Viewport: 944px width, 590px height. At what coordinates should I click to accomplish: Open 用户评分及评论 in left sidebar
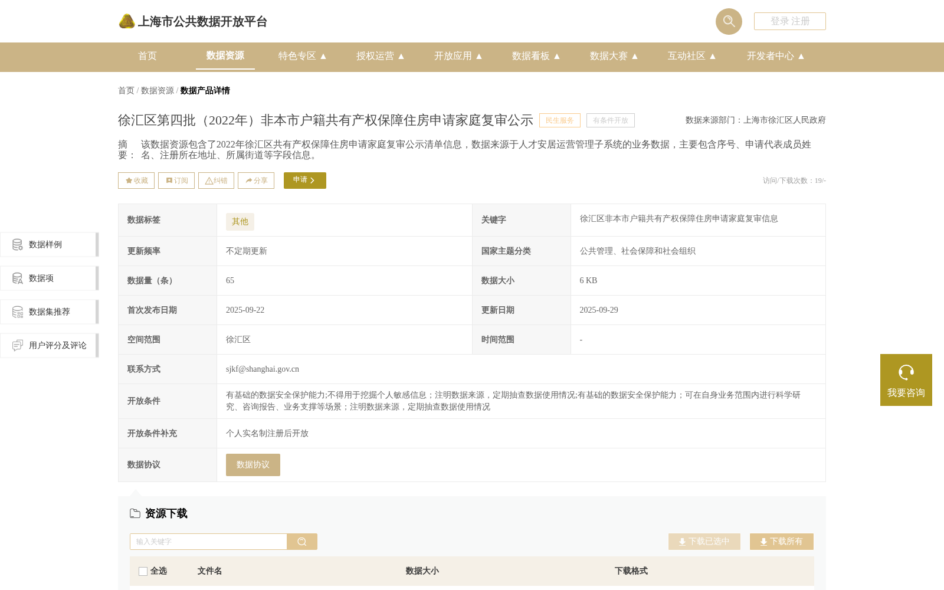50,346
